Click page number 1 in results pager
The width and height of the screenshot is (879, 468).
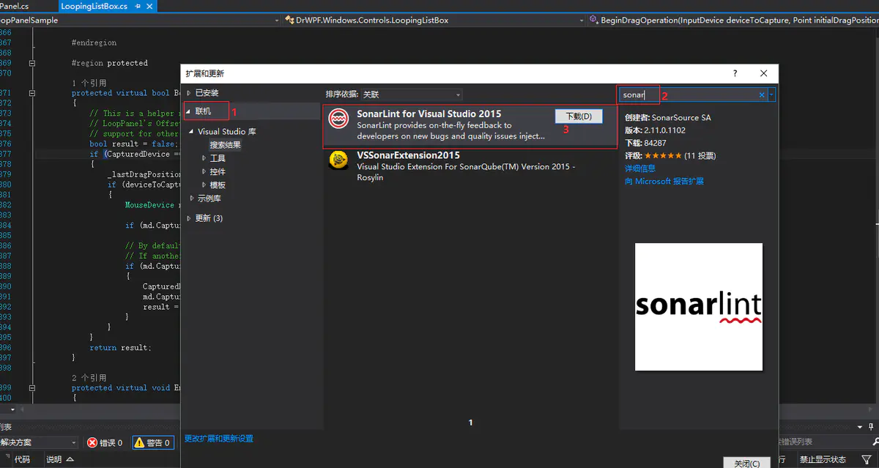470,423
